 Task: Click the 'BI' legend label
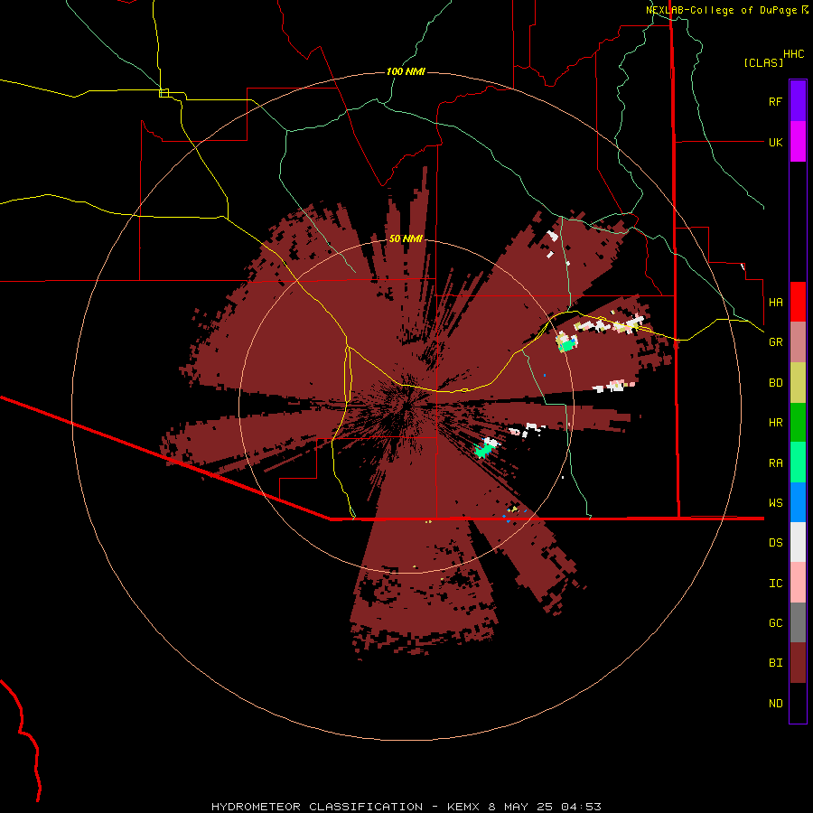[x=775, y=663]
